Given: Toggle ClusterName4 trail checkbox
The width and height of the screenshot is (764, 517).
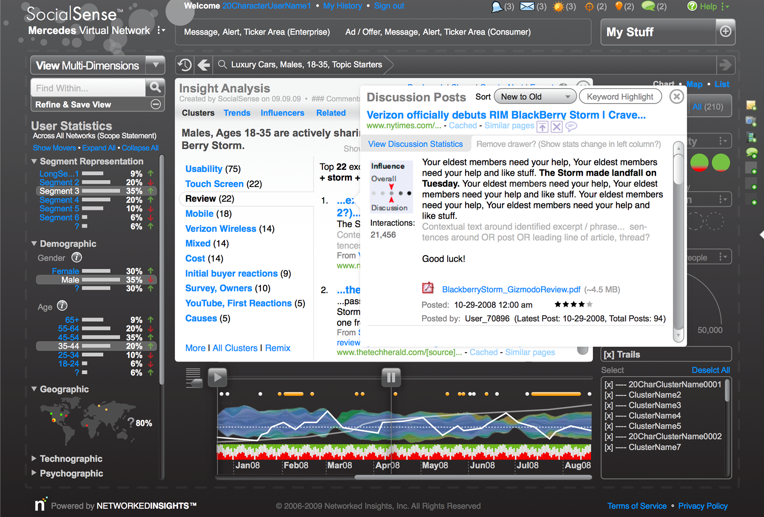Looking at the screenshot, I should (608, 416).
